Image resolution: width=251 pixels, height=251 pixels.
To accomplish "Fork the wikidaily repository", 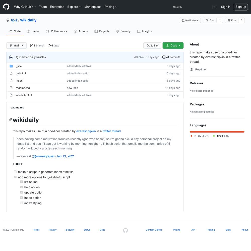I will [x=232, y=20].
